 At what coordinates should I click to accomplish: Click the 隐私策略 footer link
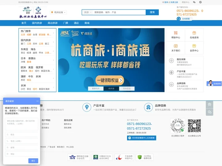pos(68,128)
